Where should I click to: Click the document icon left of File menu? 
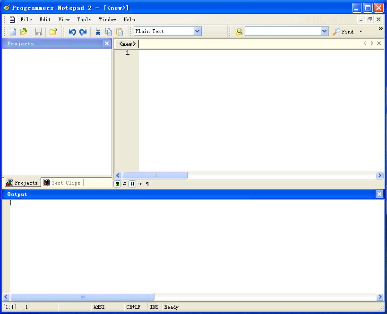tap(12, 19)
